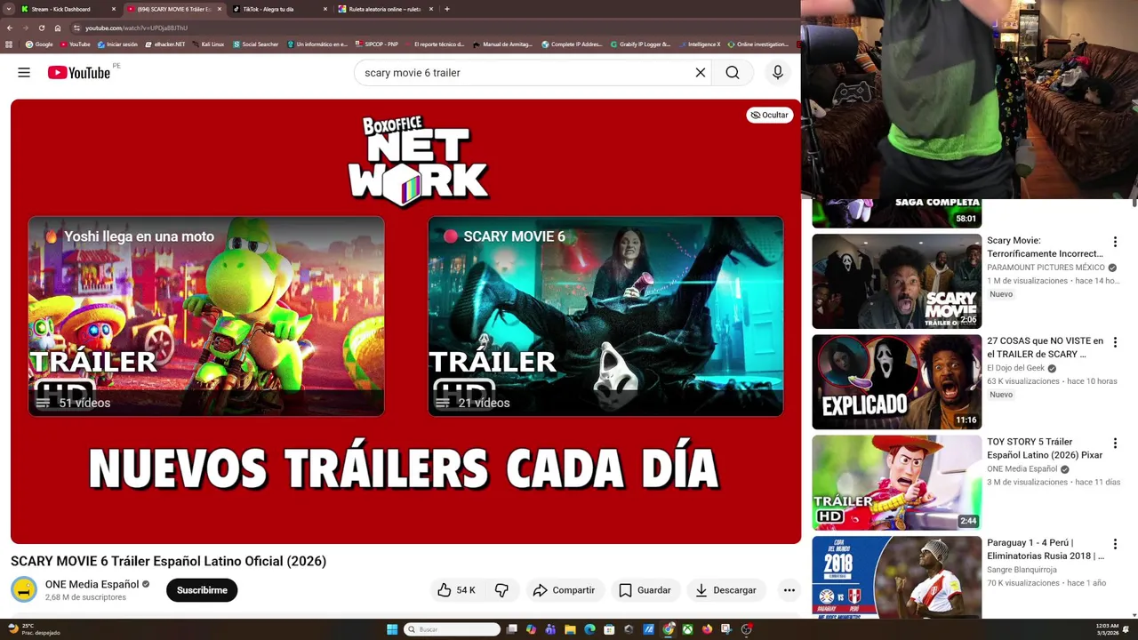Click the weather widget showing 25°C

33,629
